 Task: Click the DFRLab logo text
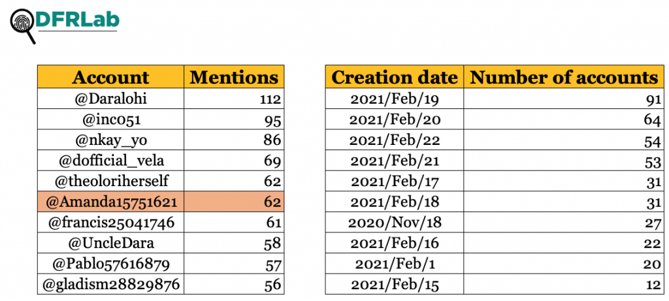click(x=78, y=20)
